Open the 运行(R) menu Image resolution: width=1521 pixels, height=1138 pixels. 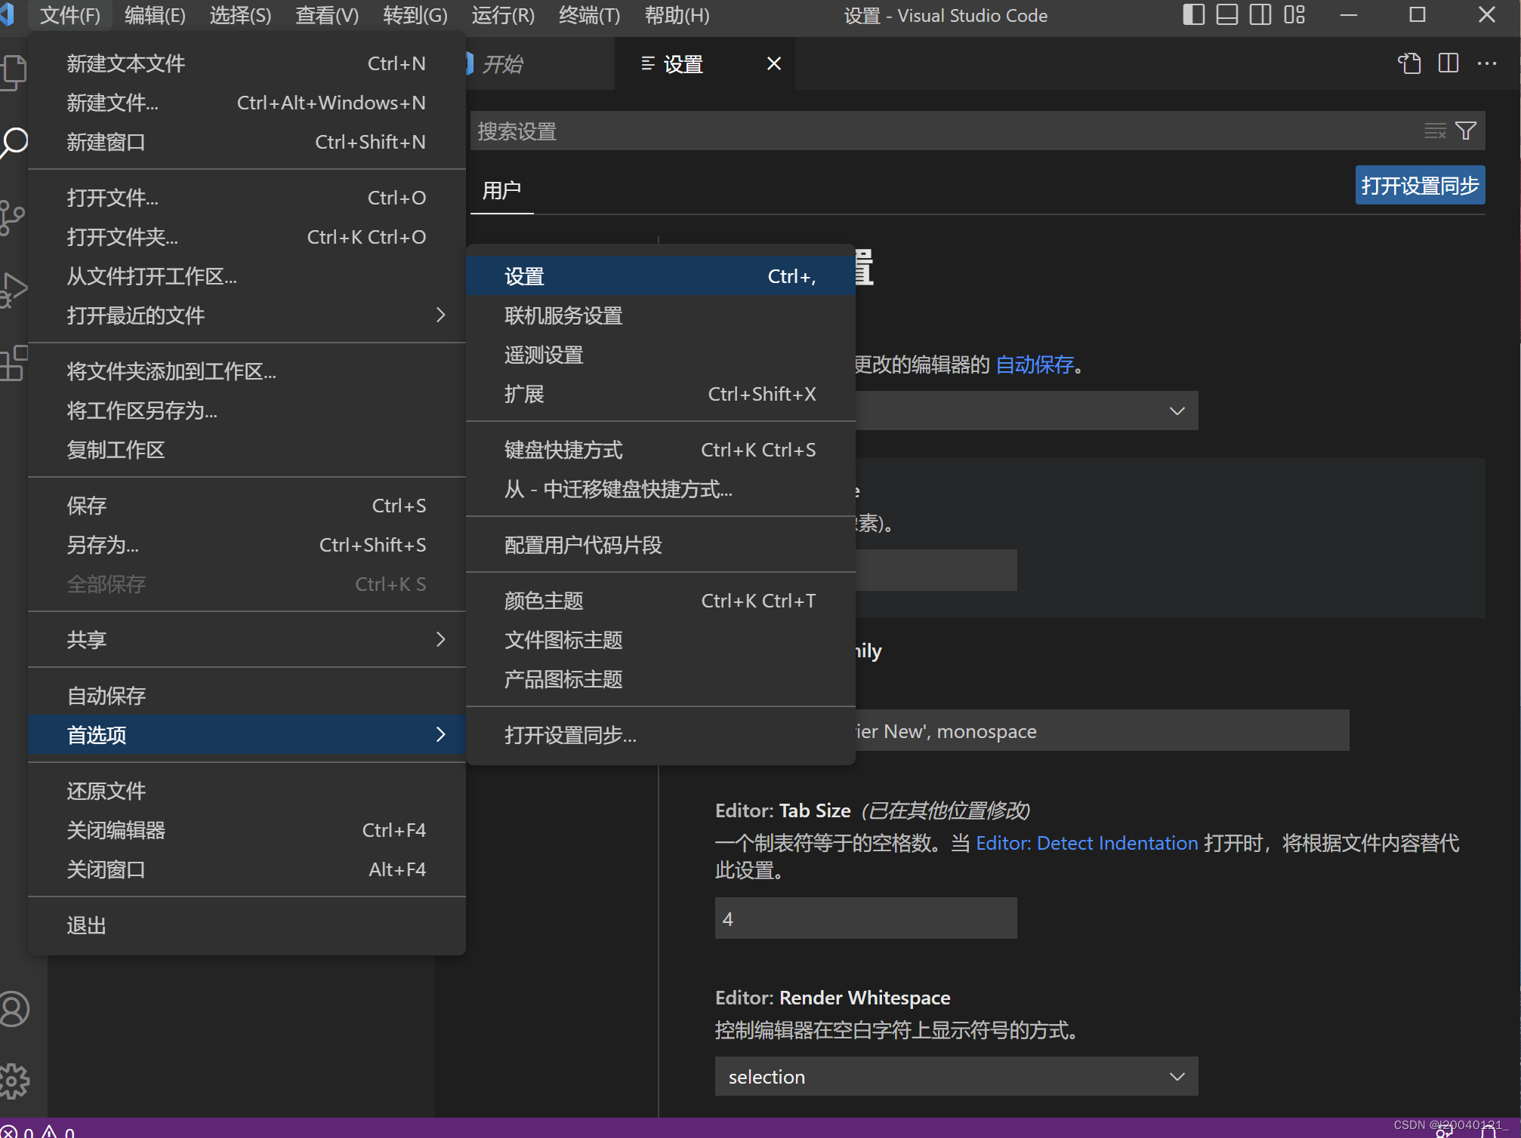coord(503,15)
